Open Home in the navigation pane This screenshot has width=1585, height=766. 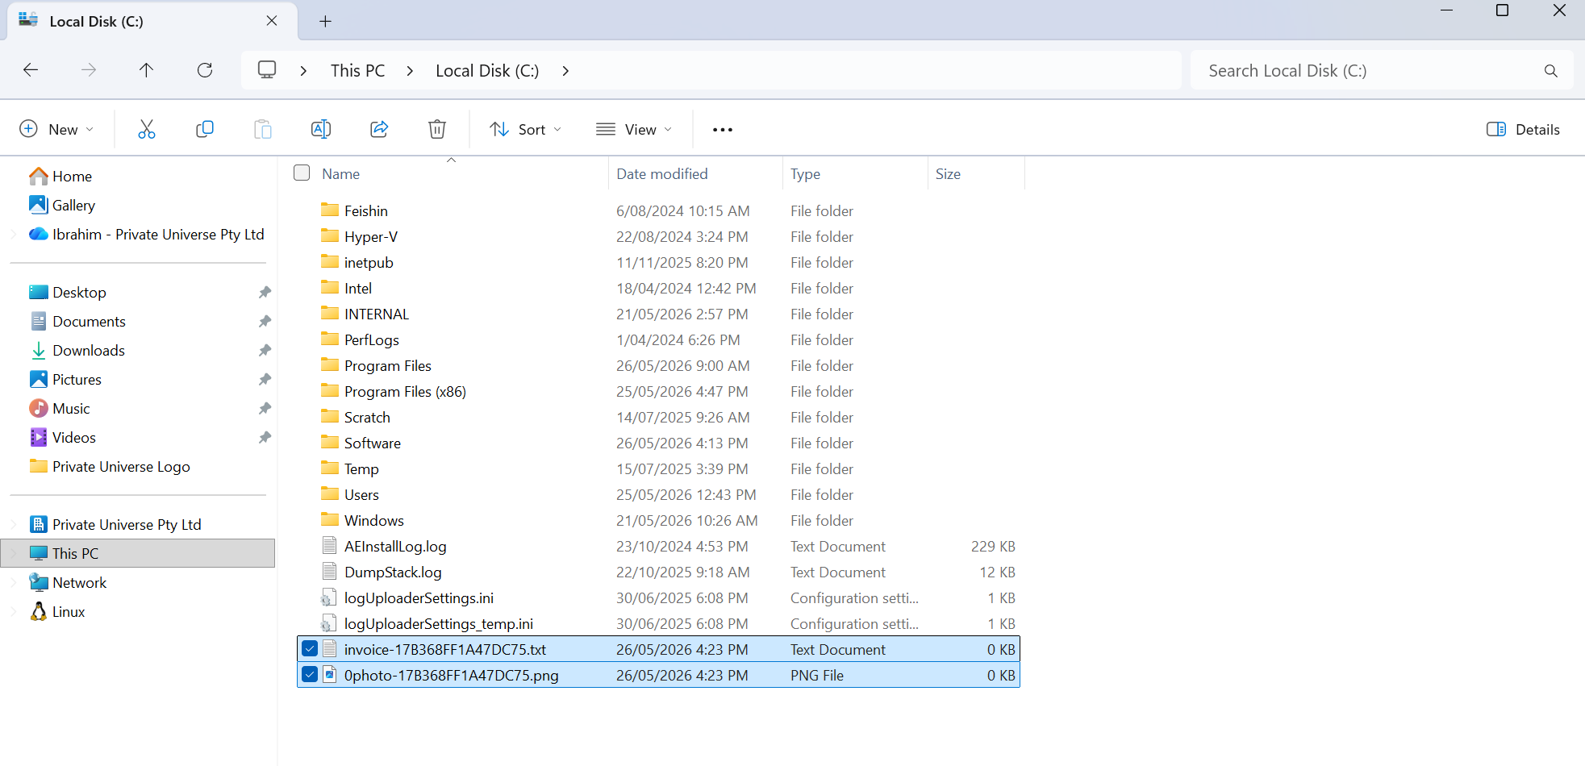tap(72, 176)
